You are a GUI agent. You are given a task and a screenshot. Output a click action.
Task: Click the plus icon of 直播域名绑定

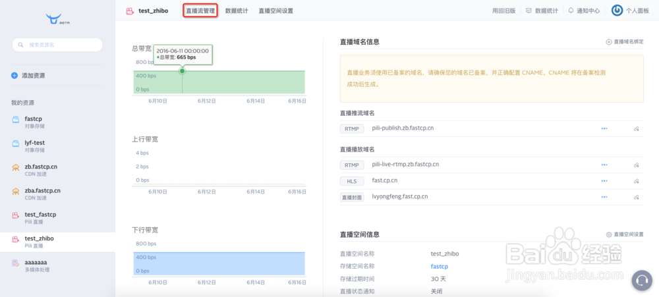pos(608,42)
